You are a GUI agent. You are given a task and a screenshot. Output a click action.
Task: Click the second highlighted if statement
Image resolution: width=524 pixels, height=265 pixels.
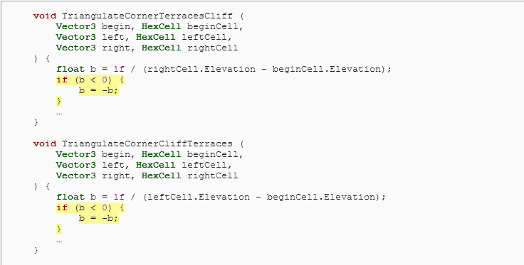click(90, 207)
